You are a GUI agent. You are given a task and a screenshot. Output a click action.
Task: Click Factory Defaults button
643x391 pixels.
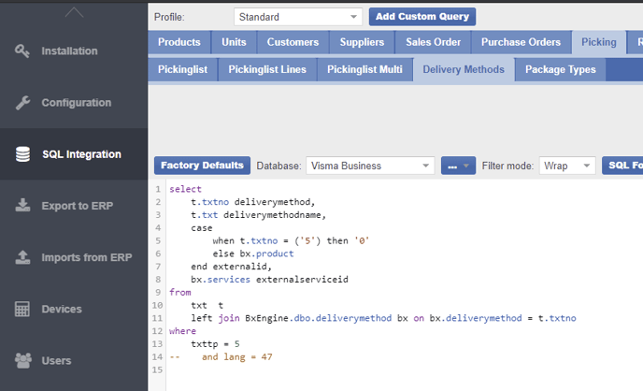coord(202,166)
